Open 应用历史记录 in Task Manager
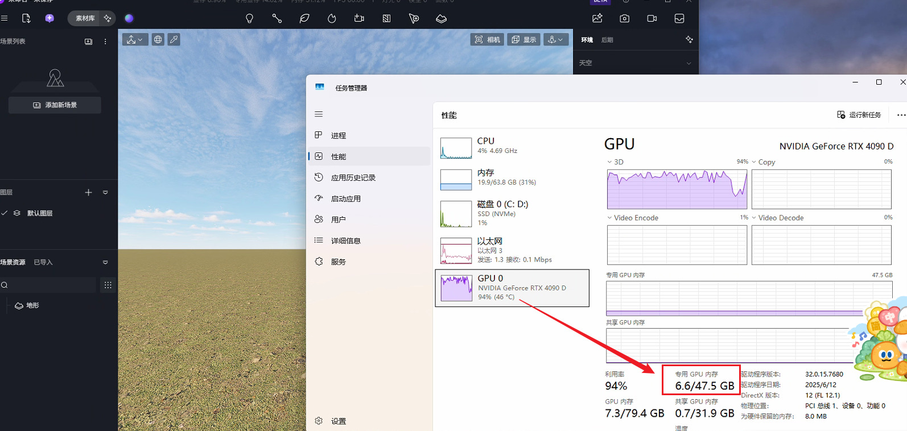This screenshot has height=431, width=907. tap(369, 177)
